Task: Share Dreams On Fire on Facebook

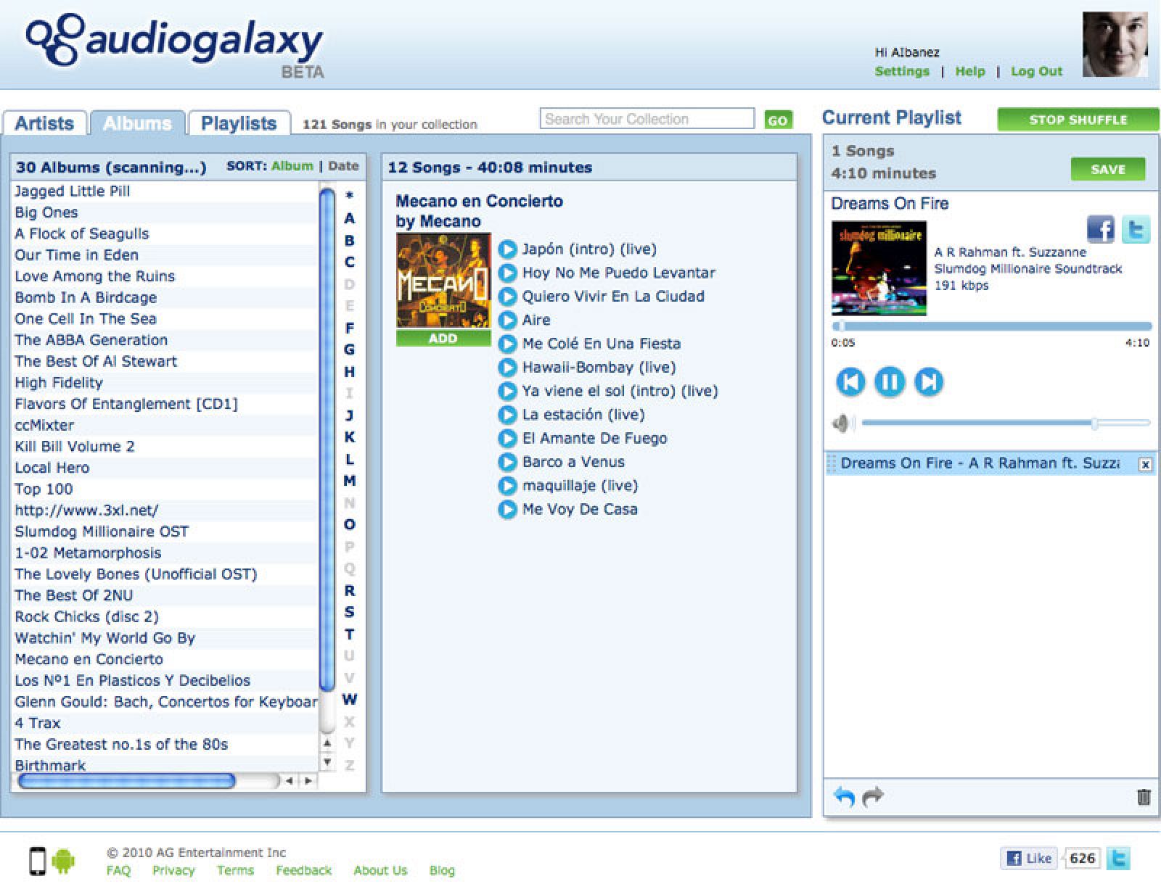Action: pos(1100,230)
